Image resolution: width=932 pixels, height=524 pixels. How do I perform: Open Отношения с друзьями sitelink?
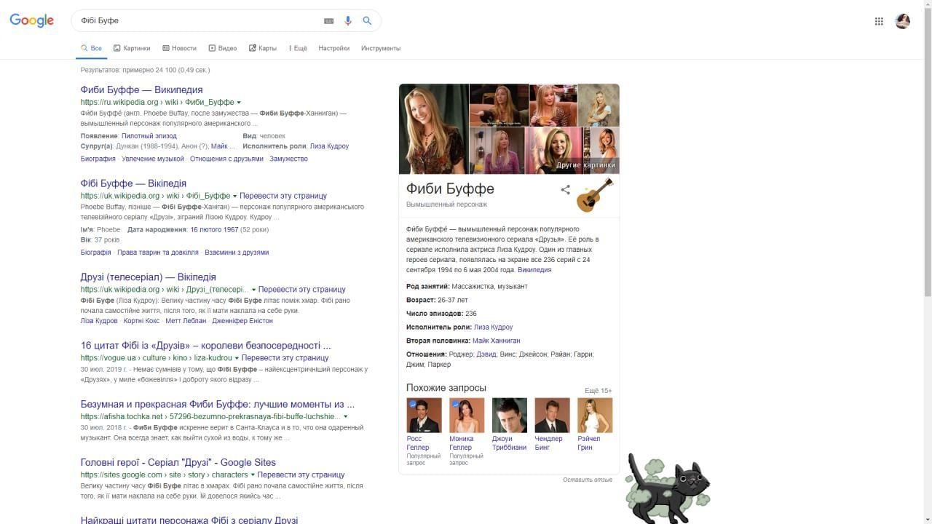click(227, 159)
